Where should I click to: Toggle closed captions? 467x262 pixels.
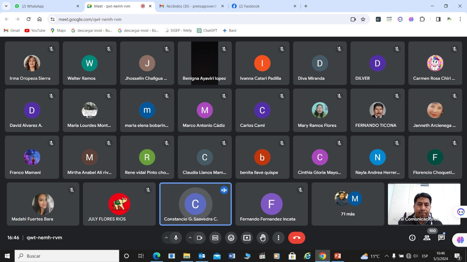coord(215,238)
